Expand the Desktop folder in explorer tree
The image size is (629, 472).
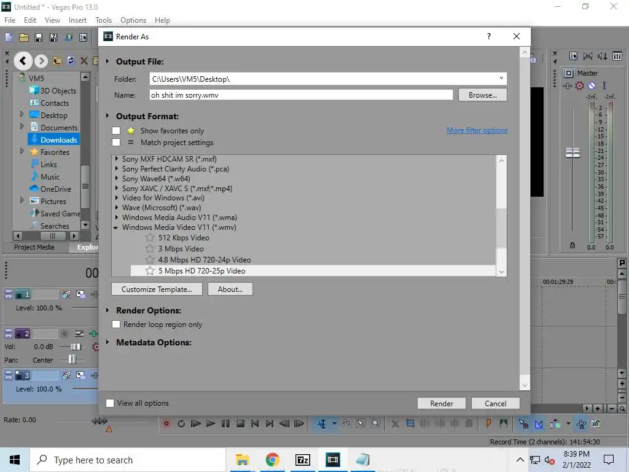(x=22, y=115)
